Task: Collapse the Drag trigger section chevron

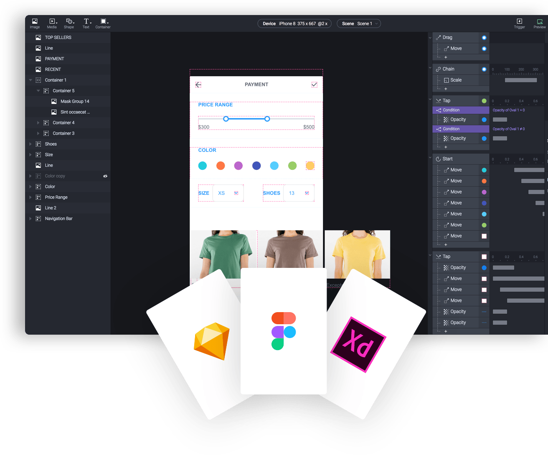Action: coord(430,38)
